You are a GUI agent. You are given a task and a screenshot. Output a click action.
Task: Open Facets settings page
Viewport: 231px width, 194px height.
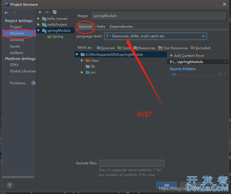[15, 46]
